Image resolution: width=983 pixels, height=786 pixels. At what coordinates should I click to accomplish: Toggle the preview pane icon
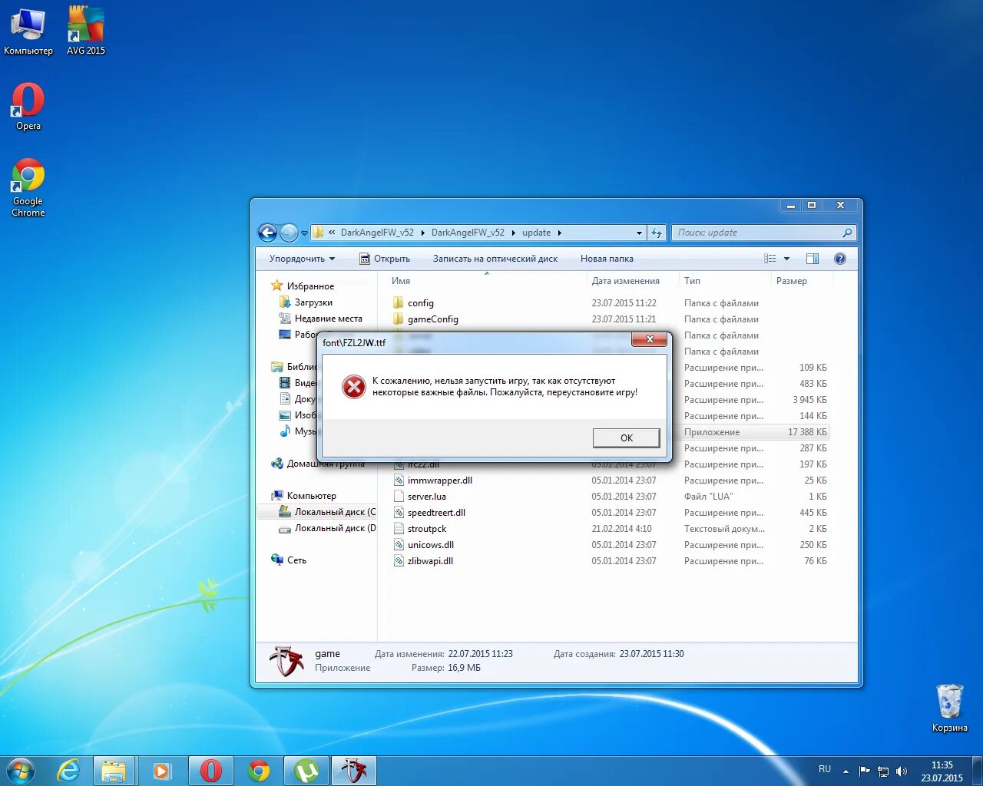[x=813, y=259]
